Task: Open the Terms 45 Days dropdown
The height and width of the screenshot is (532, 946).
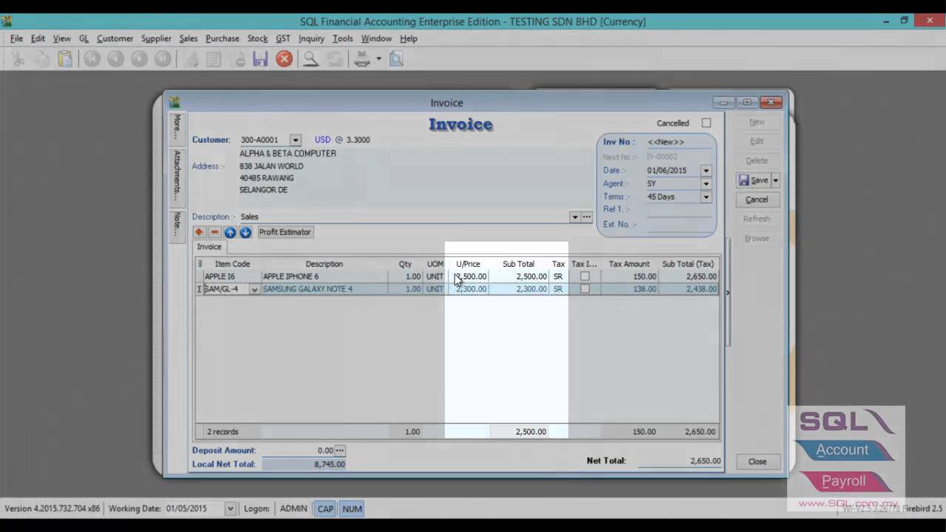Action: point(706,197)
